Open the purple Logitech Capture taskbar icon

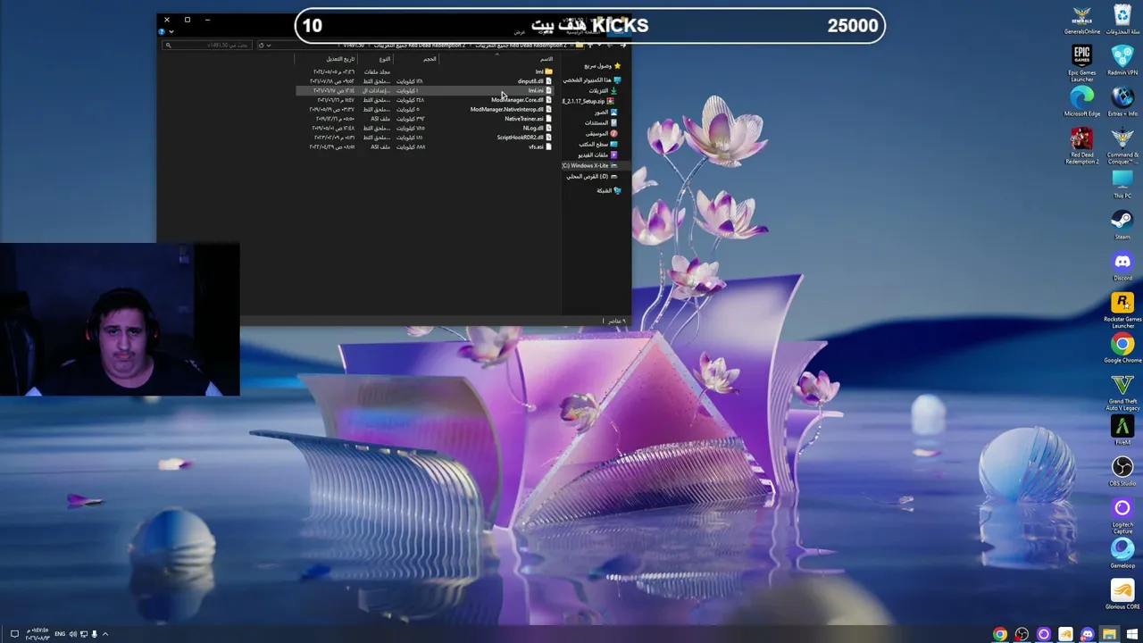[x=1043, y=634]
